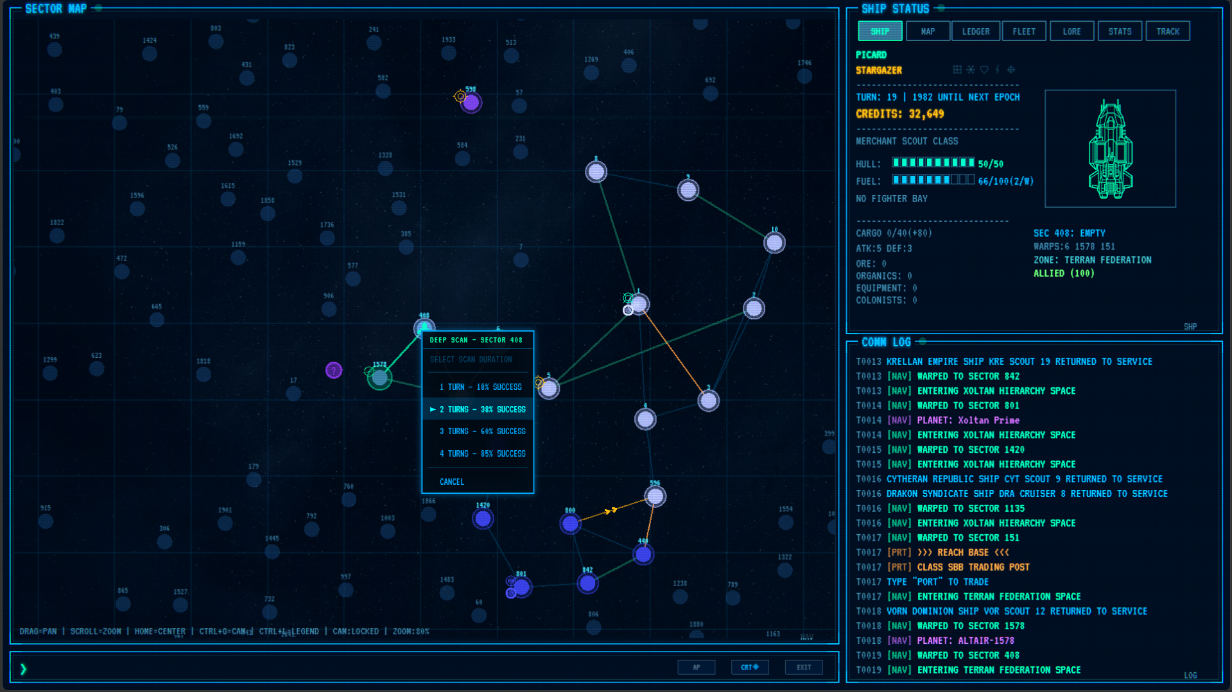Click sector 1578 green planet node
The height and width of the screenshot is (692, 1232).
click(379, 378)
